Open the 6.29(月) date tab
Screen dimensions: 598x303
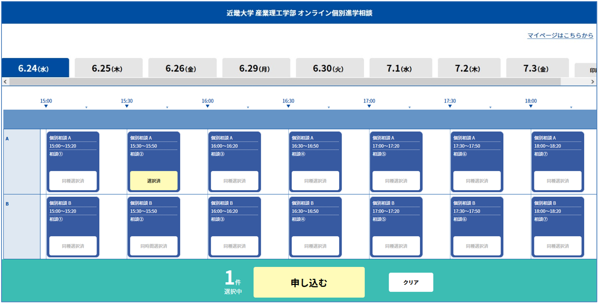tap(256, 68)
